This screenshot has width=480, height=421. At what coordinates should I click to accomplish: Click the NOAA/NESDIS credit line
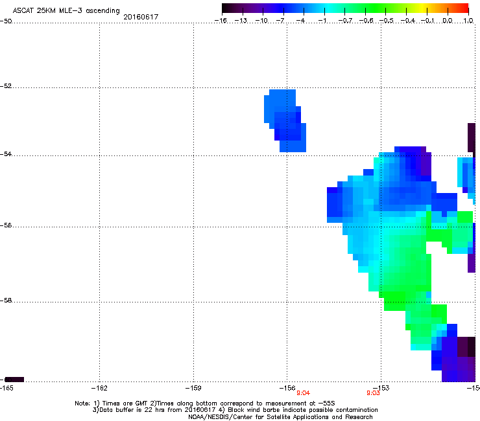tap(280, 417)
